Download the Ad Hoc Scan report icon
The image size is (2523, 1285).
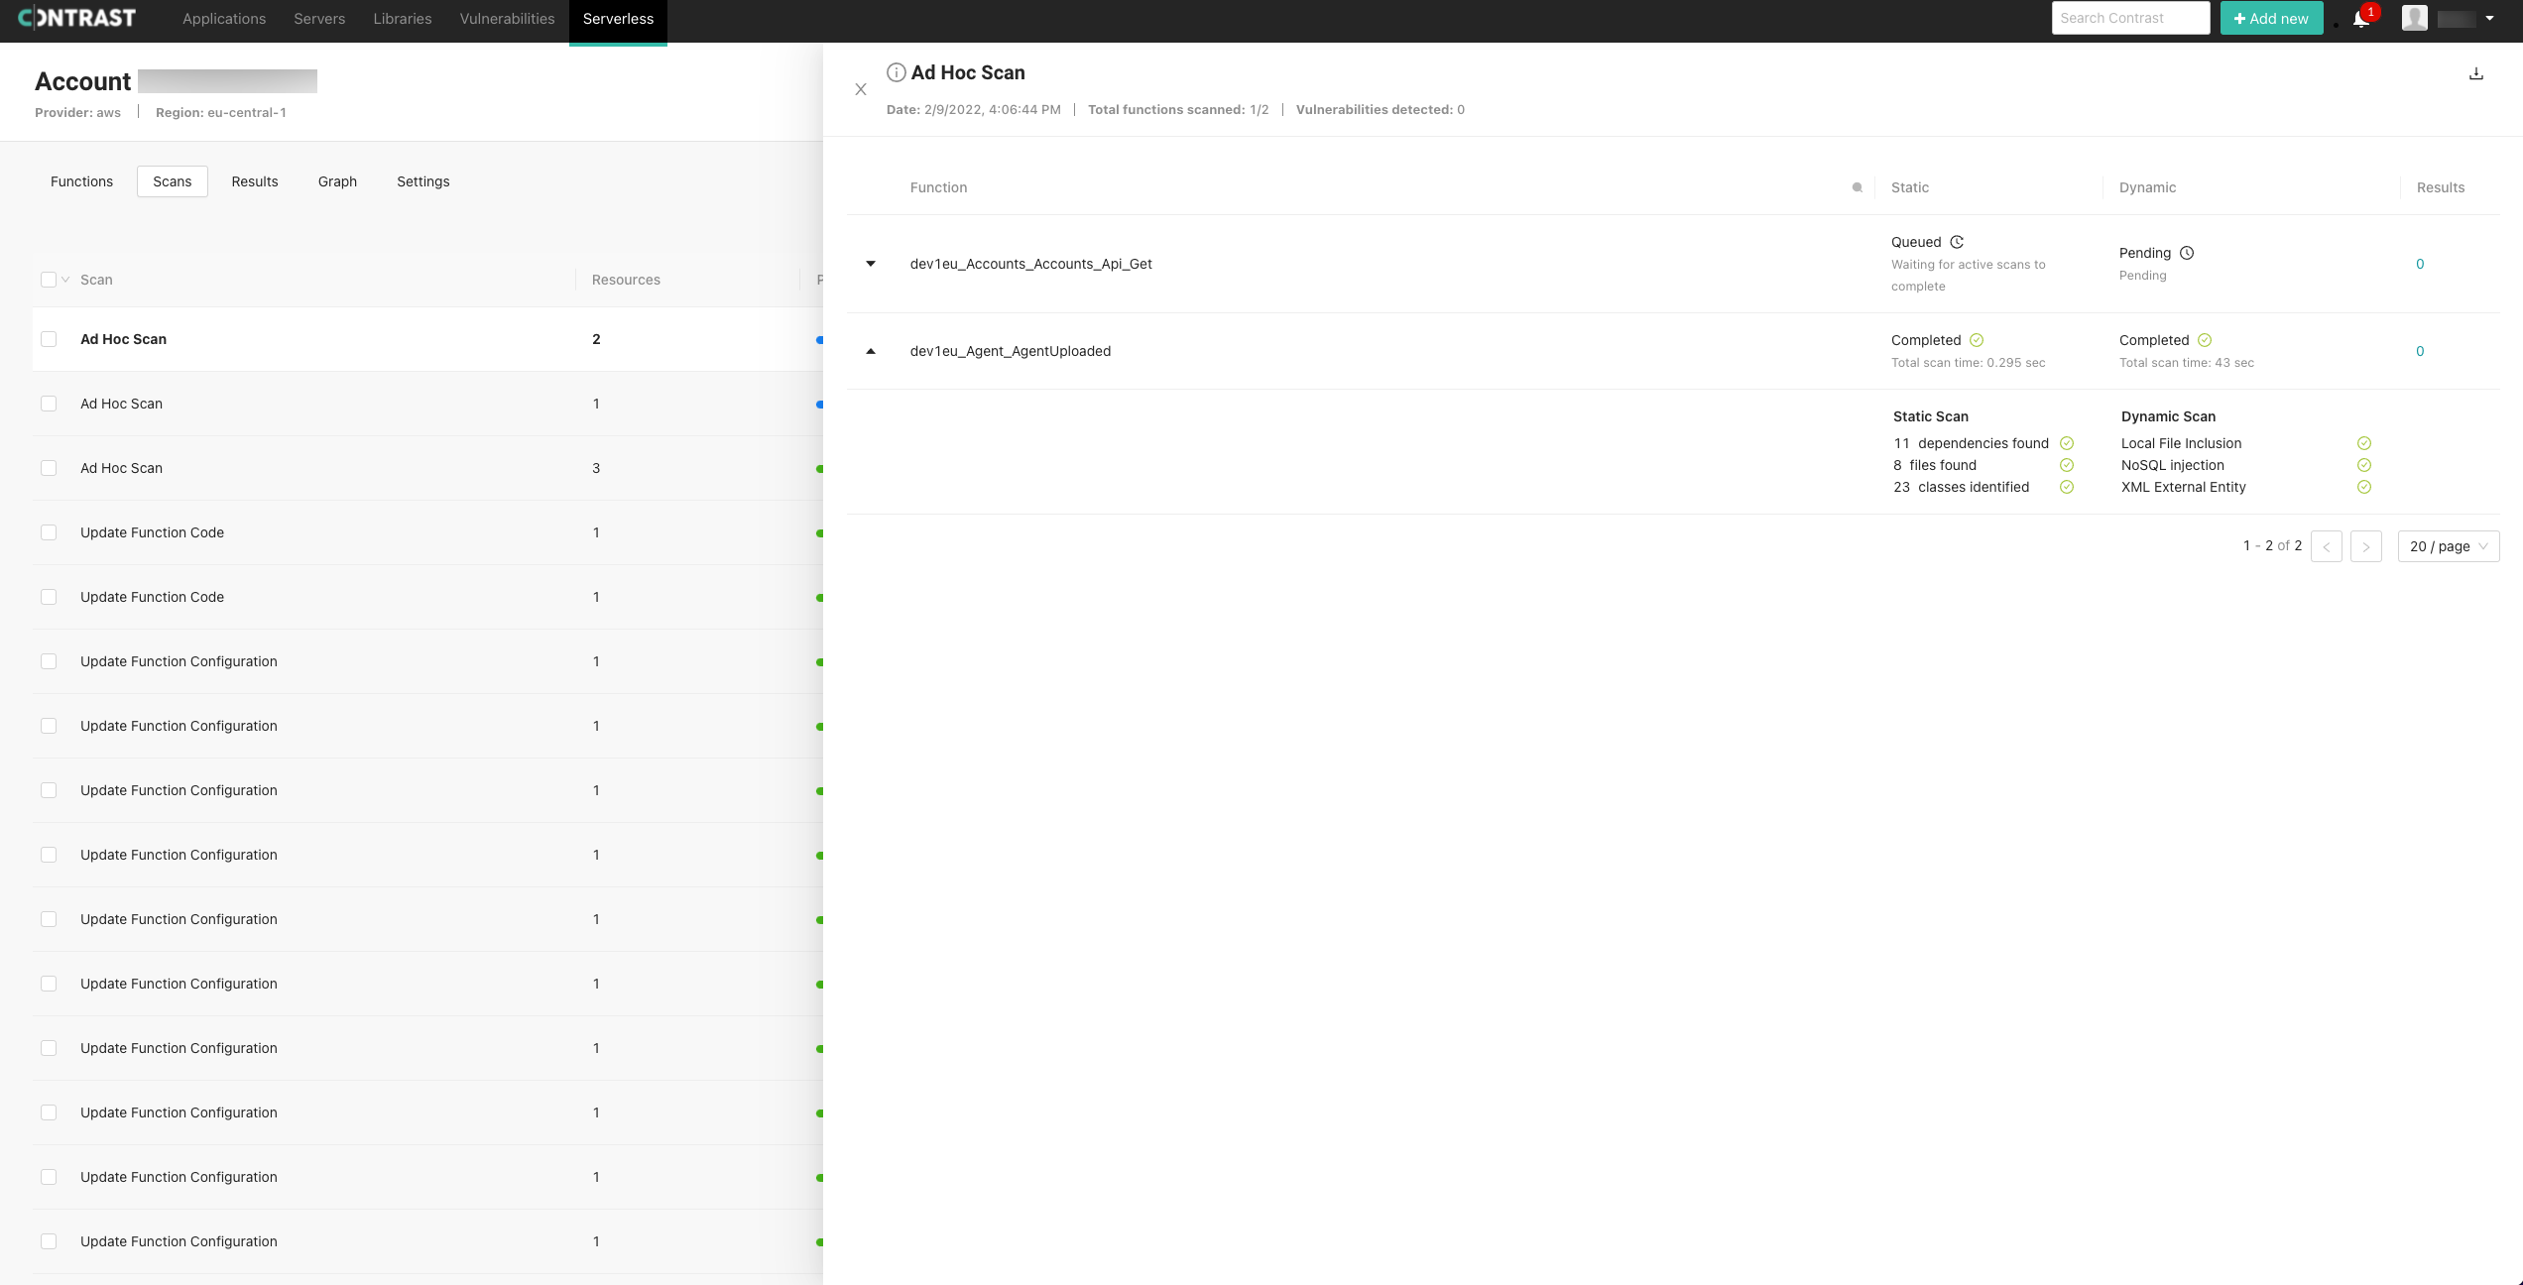pyautogui.click(x=2476, y=73)
